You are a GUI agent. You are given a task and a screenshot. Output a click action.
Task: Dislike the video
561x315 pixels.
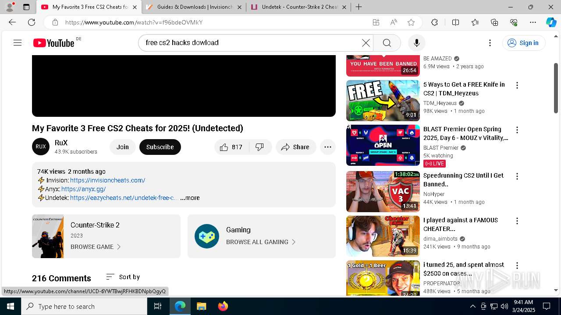pos(260,147)
